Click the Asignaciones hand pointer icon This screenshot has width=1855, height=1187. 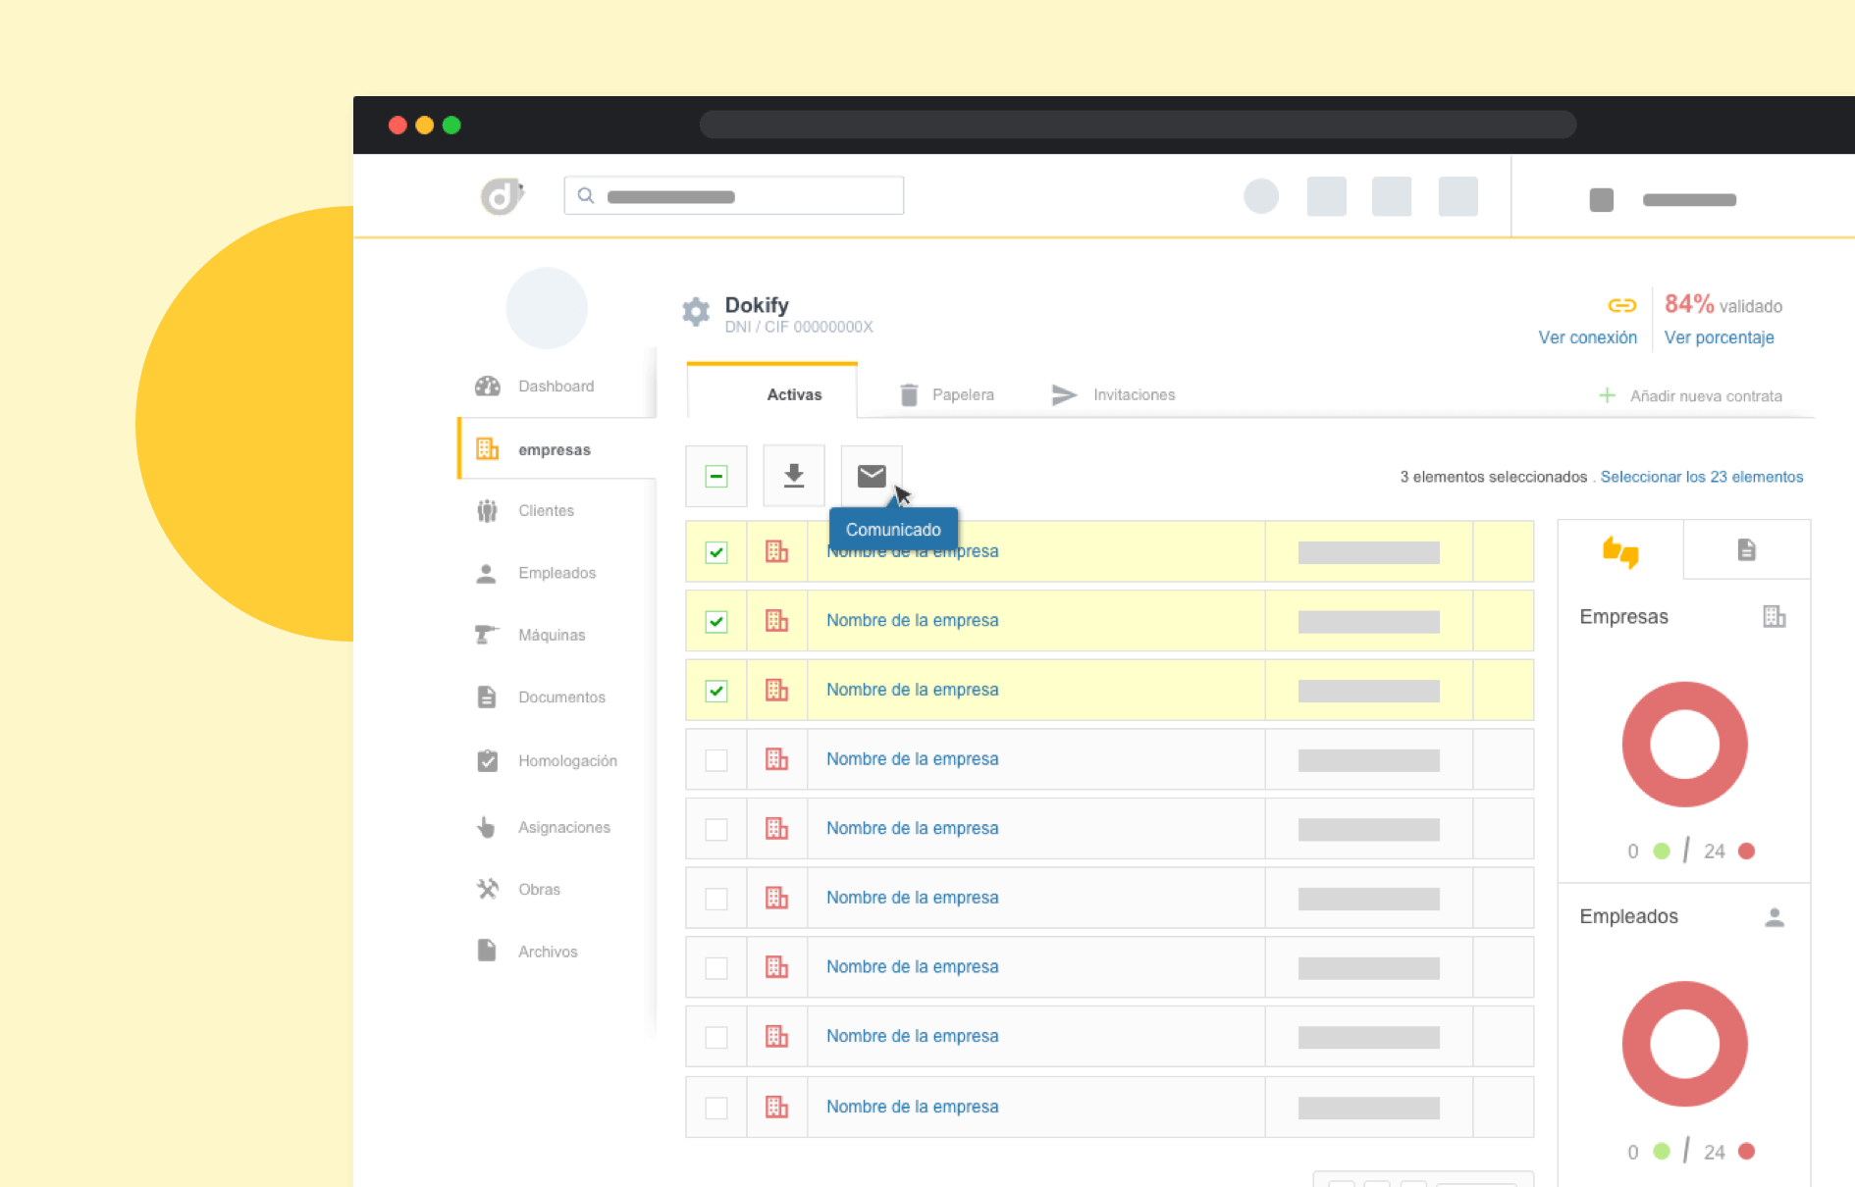click(x=487, y=827)
